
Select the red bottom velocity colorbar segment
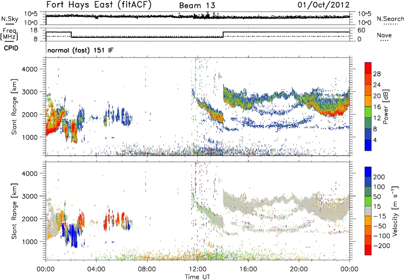(x=368, y=250)
